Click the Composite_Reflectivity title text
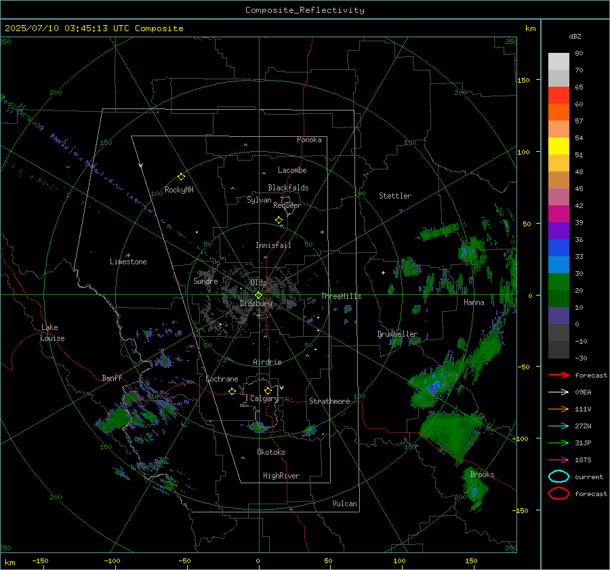 (x=305, y=10)
